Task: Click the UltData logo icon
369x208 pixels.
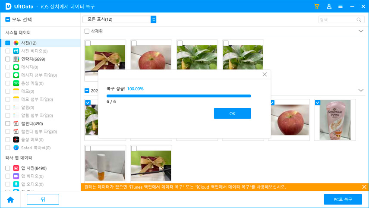Action: [9, 6]
